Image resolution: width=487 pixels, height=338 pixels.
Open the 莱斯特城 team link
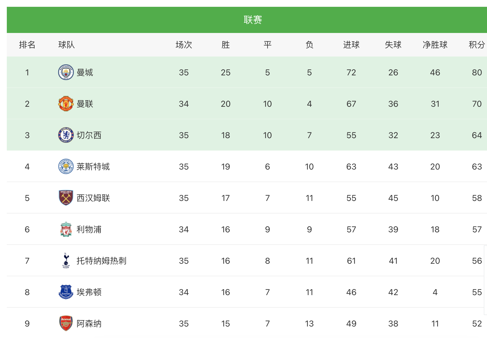pyautogui.click(x=93, y=167)
